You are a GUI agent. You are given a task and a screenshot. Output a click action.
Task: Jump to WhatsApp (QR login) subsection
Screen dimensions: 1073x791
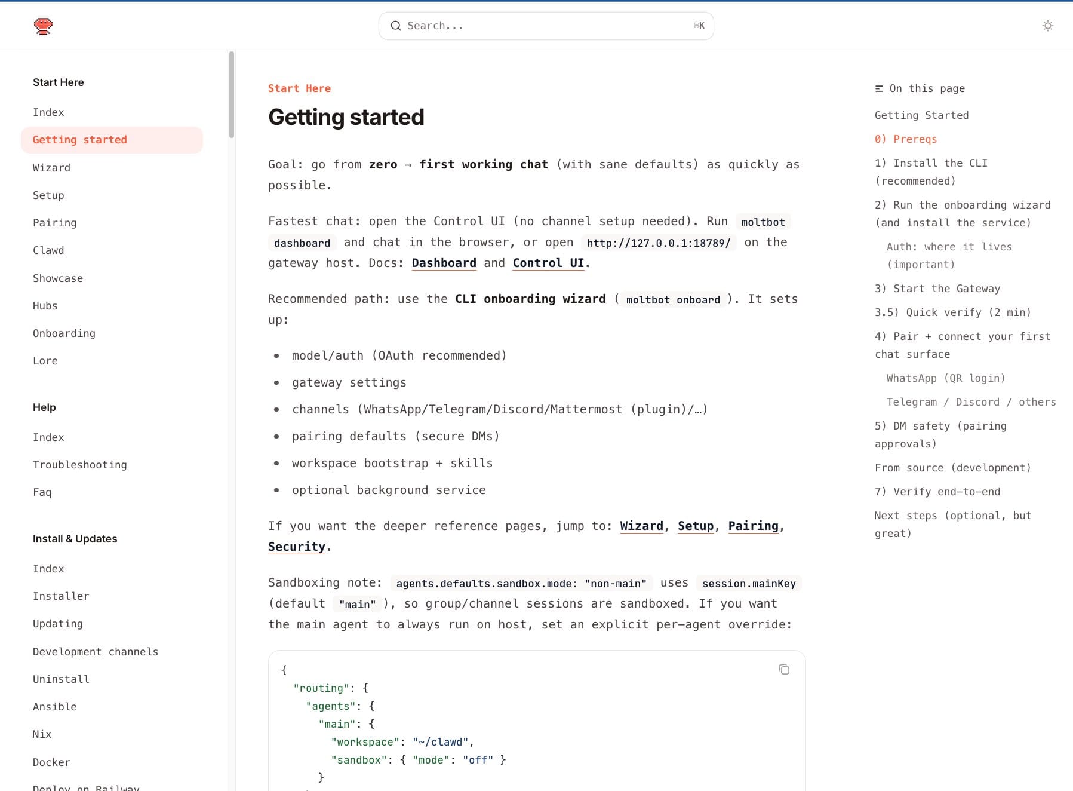tap(945, 378)
